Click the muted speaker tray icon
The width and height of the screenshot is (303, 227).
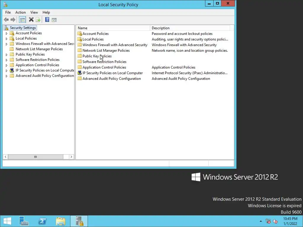pos(275,221)
